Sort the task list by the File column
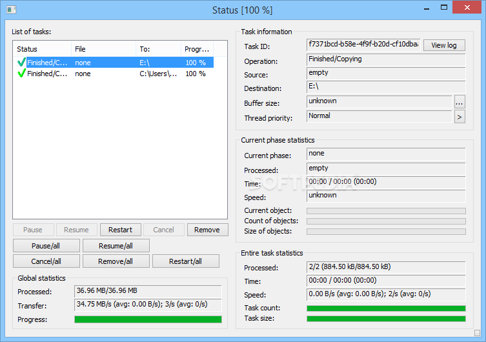 [x=103, y=49]
